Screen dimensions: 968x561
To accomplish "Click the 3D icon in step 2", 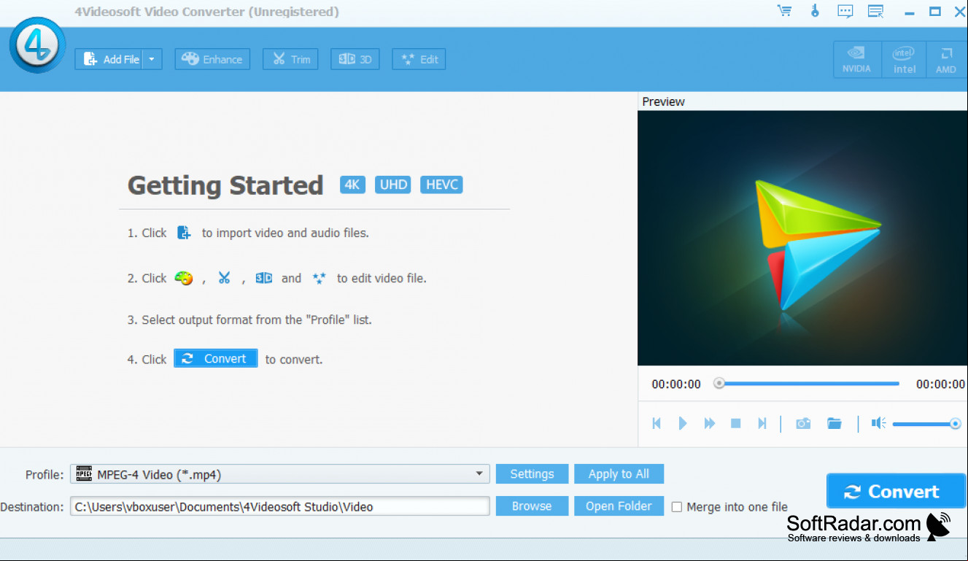I will 264,278.
